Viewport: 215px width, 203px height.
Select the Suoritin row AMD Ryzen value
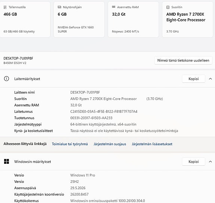(104, 99)
